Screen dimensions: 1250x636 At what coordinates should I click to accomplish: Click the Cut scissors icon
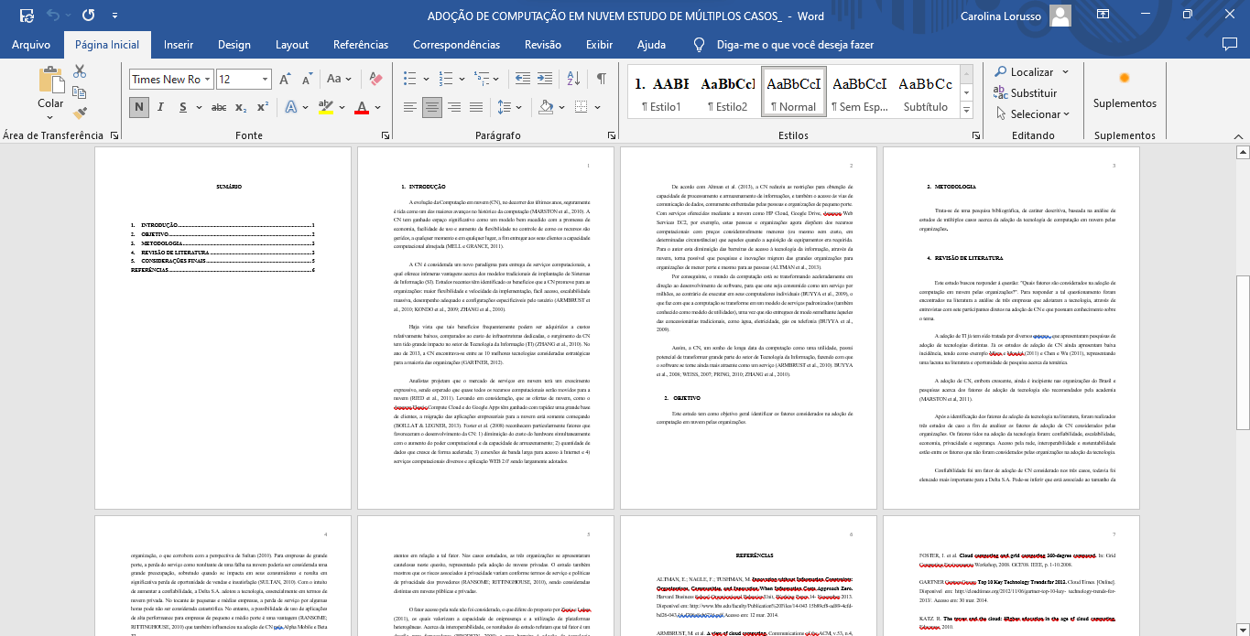pos(80,71)
